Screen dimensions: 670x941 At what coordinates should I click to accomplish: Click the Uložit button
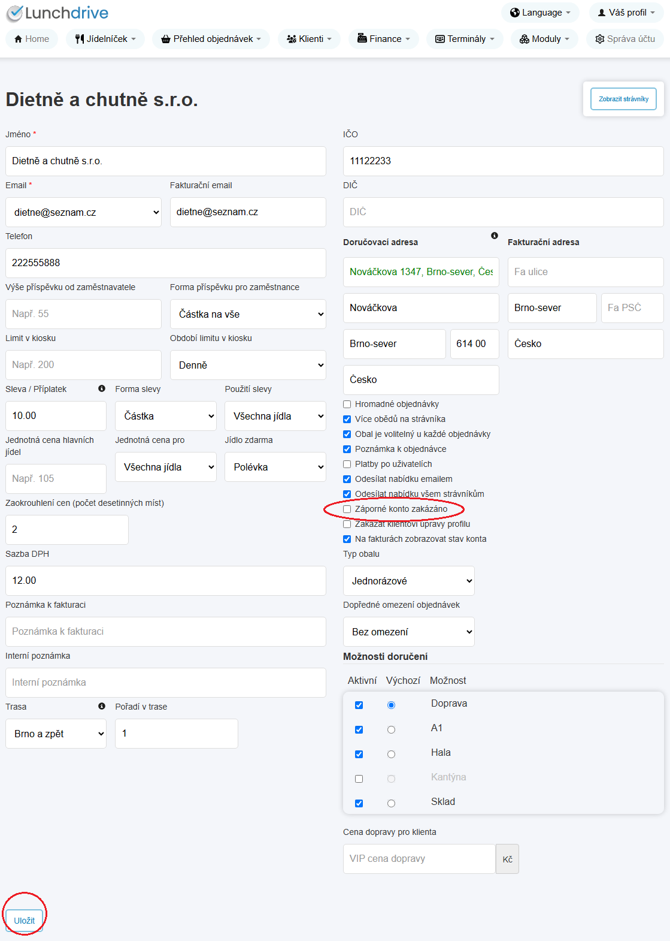click(x=25, y=920)
